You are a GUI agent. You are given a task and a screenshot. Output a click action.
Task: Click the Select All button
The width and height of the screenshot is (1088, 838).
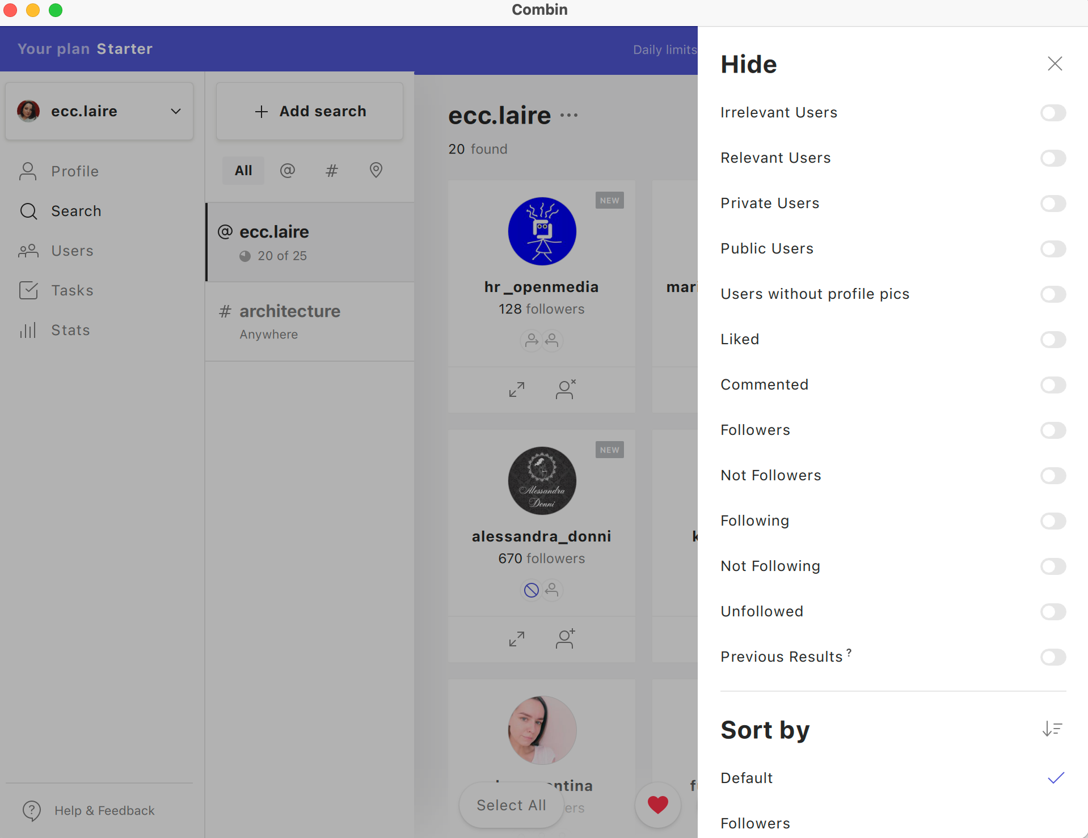(511, 805)
